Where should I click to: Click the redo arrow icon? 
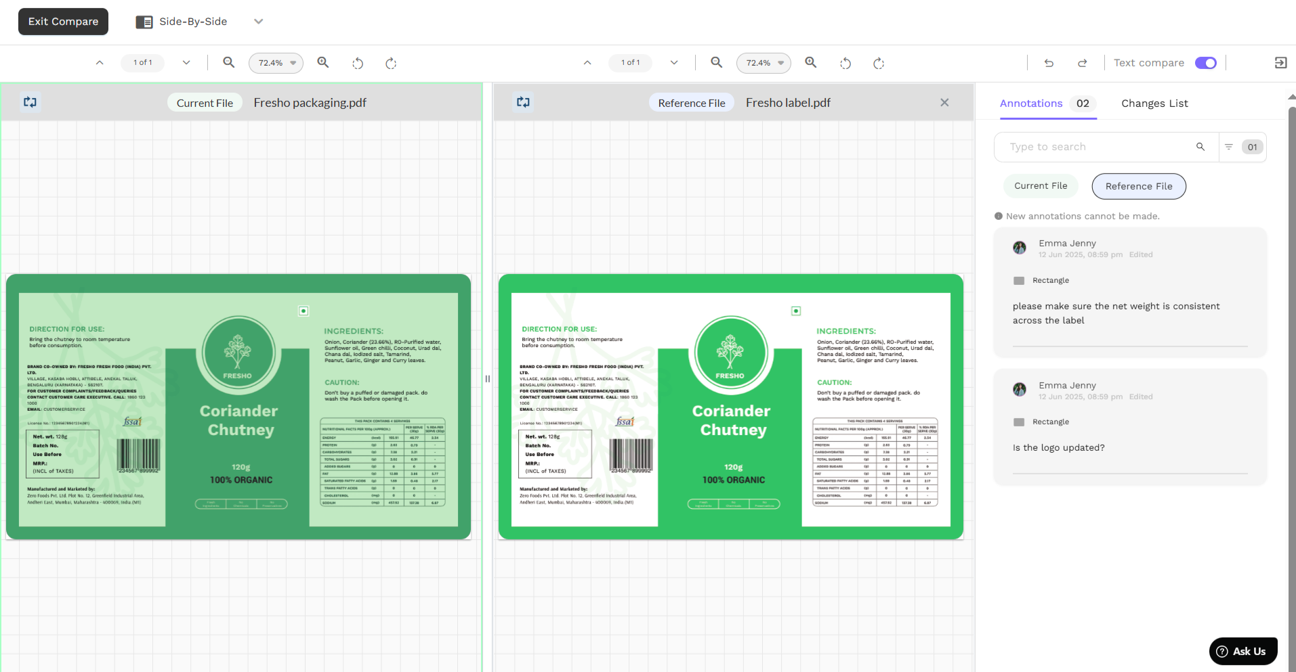point(1083,63)
